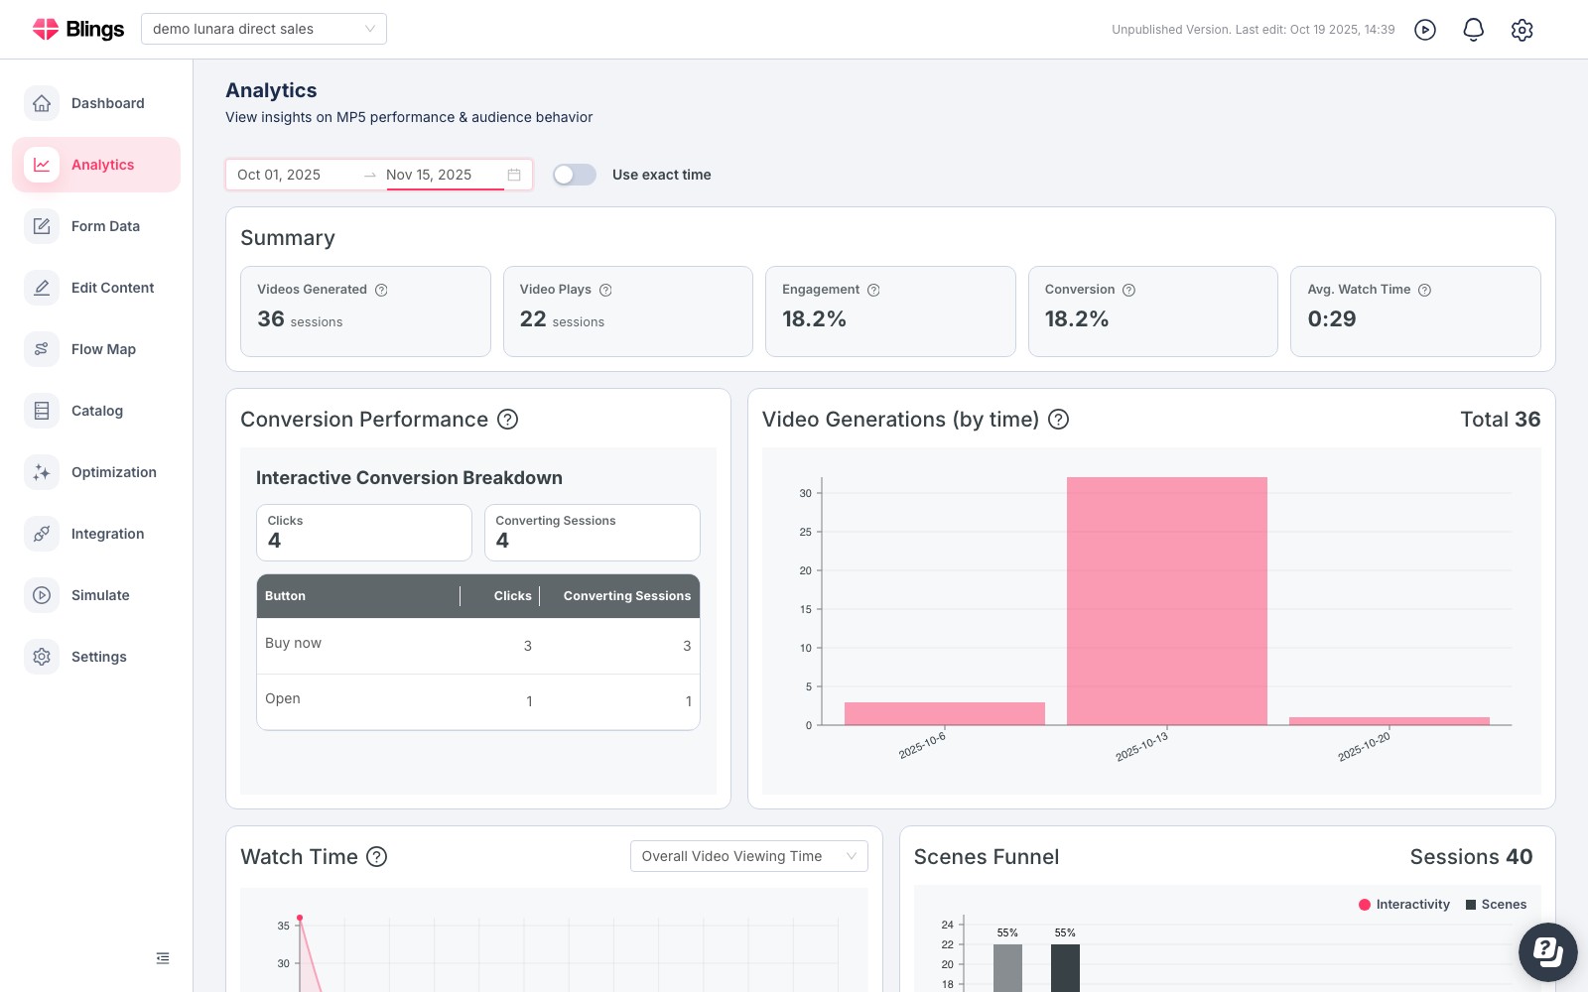Toggle the Use exact time switch
Viewport: 1588px width, 992px height.
point(575,175)
